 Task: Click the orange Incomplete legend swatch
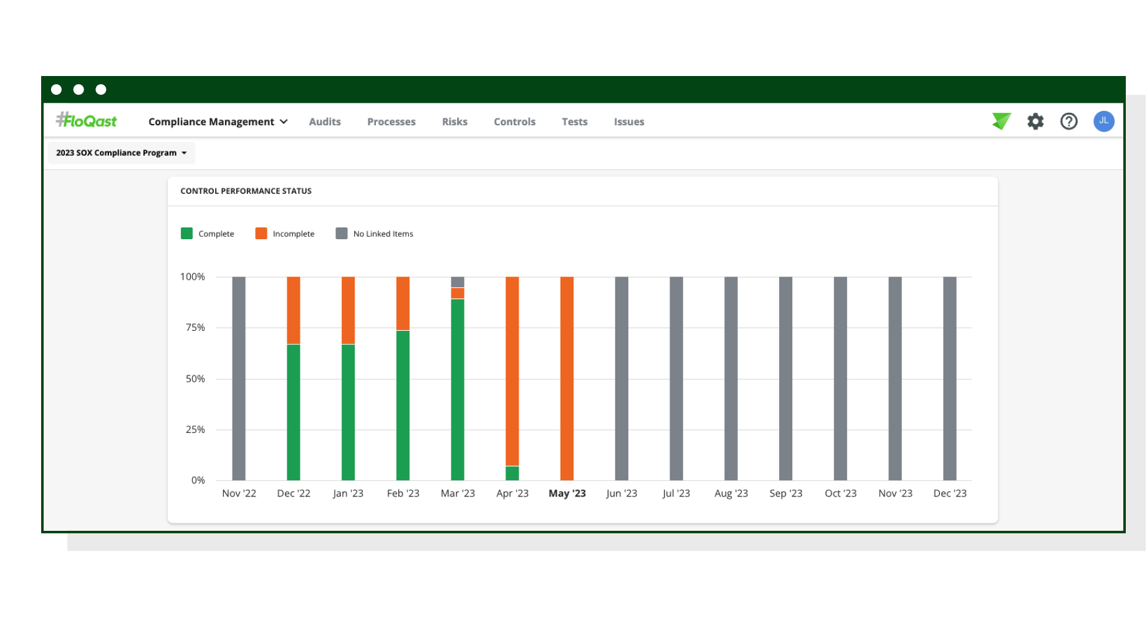click(x=261, y=233)
